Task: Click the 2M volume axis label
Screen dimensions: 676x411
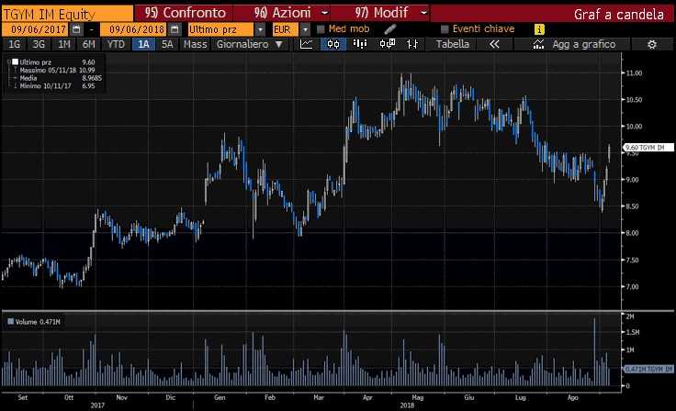Action: tap(630, 317)
